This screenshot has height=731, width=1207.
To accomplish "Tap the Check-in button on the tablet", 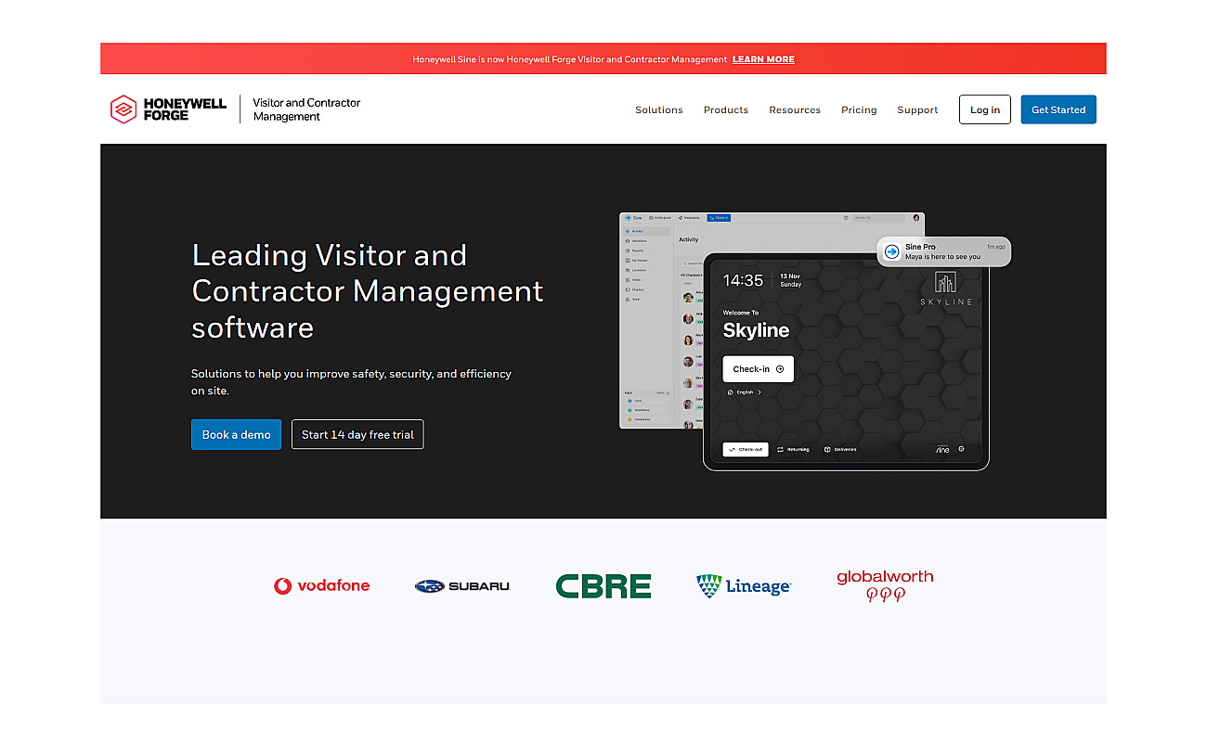I will tap(759, 369).
